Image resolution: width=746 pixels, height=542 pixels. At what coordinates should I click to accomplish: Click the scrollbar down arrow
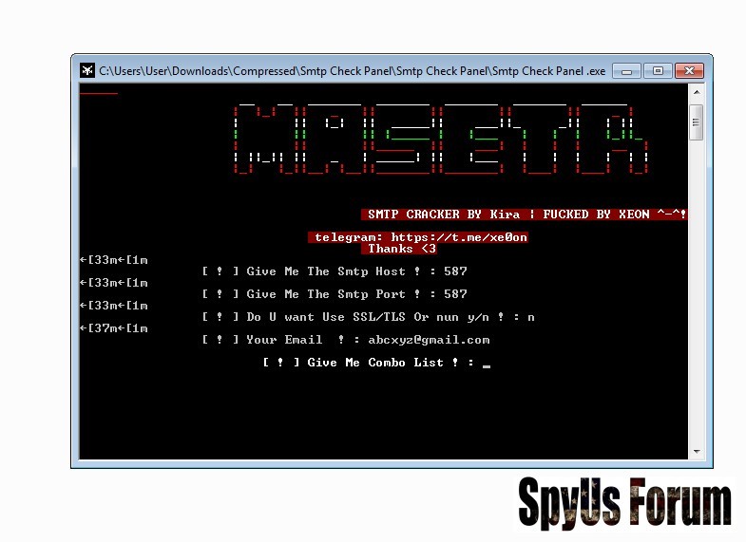tap(696, 452)
